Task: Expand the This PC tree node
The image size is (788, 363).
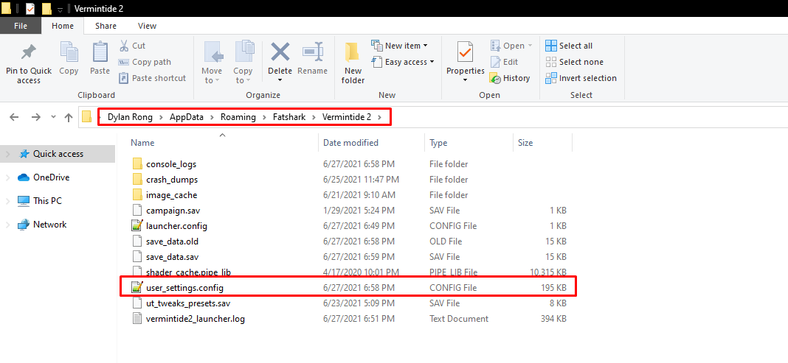Action: click(x=8, y=201)
